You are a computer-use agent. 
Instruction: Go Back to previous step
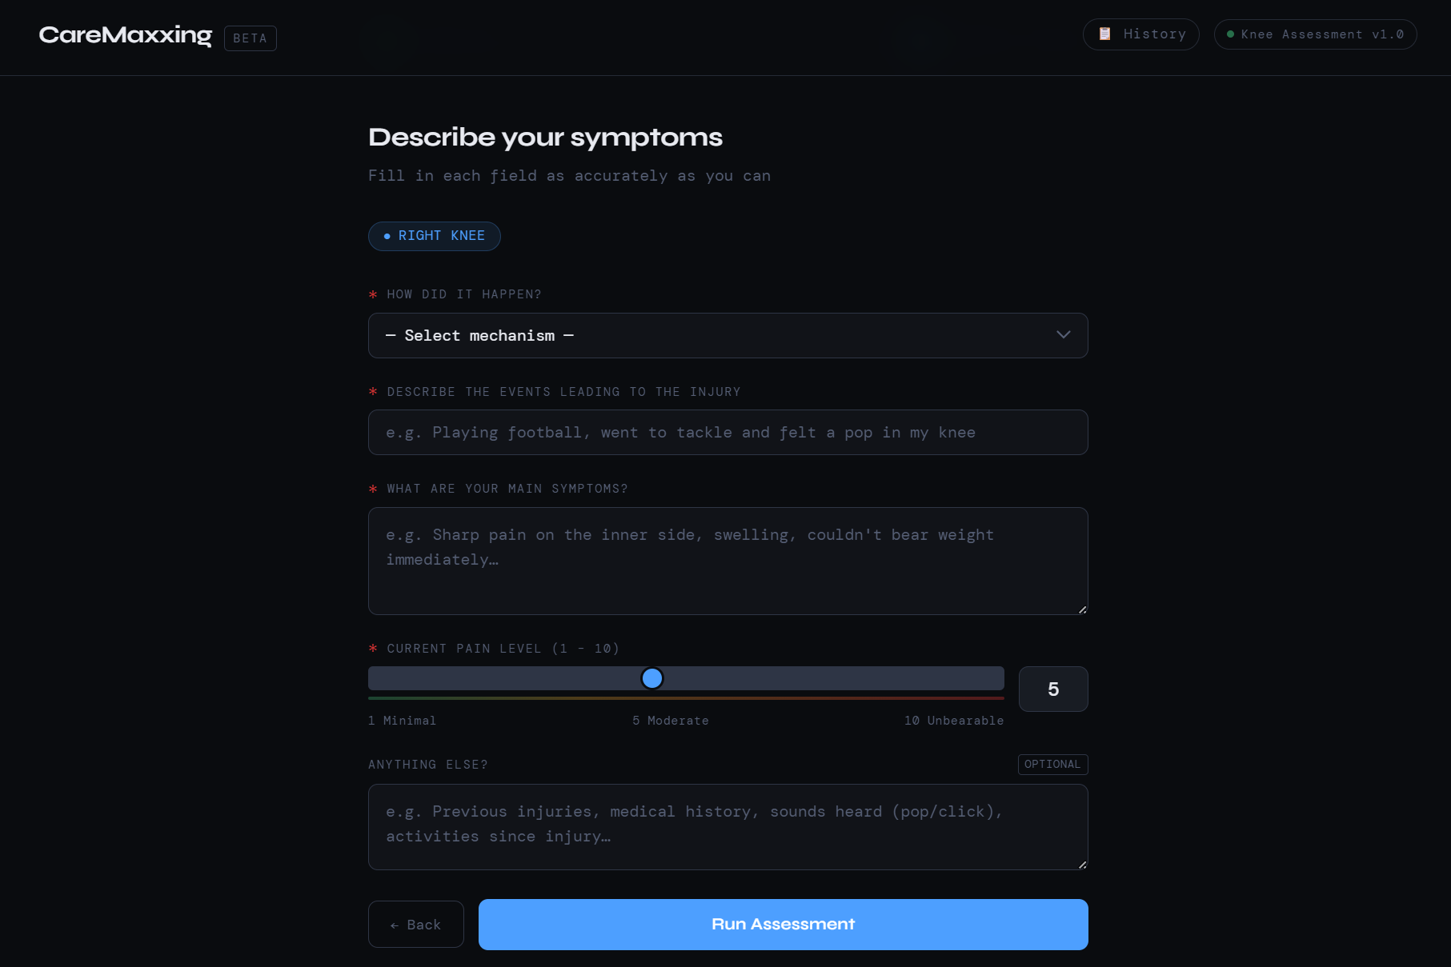point(415,925)
